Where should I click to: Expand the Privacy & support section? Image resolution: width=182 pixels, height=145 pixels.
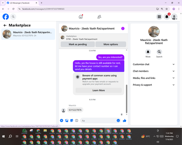click(x=154, y=85)
